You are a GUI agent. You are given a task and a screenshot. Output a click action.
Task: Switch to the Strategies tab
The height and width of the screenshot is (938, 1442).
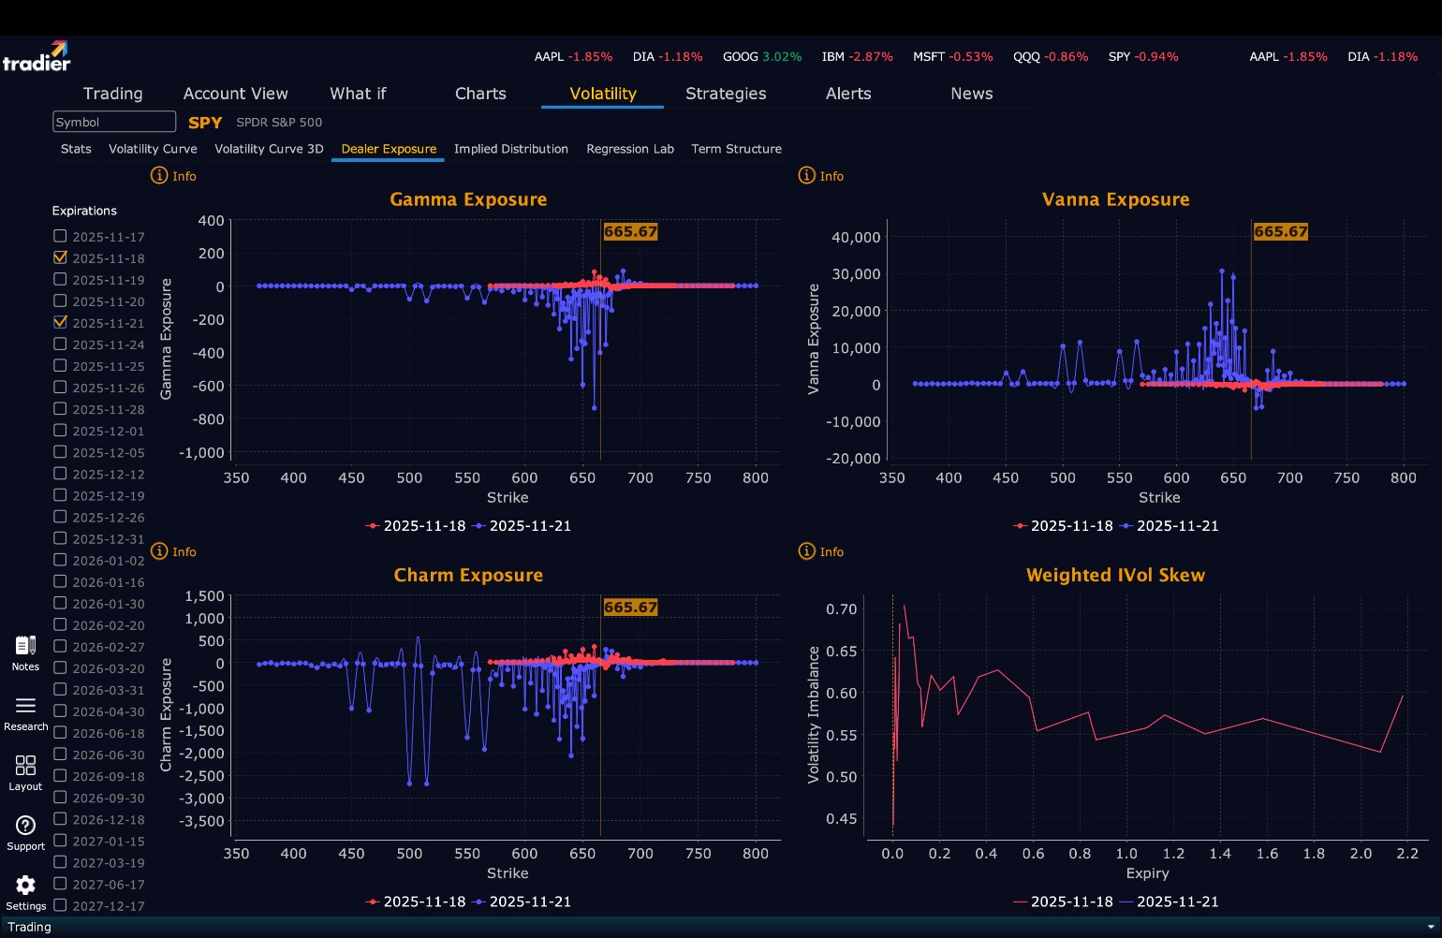point(726,94)
